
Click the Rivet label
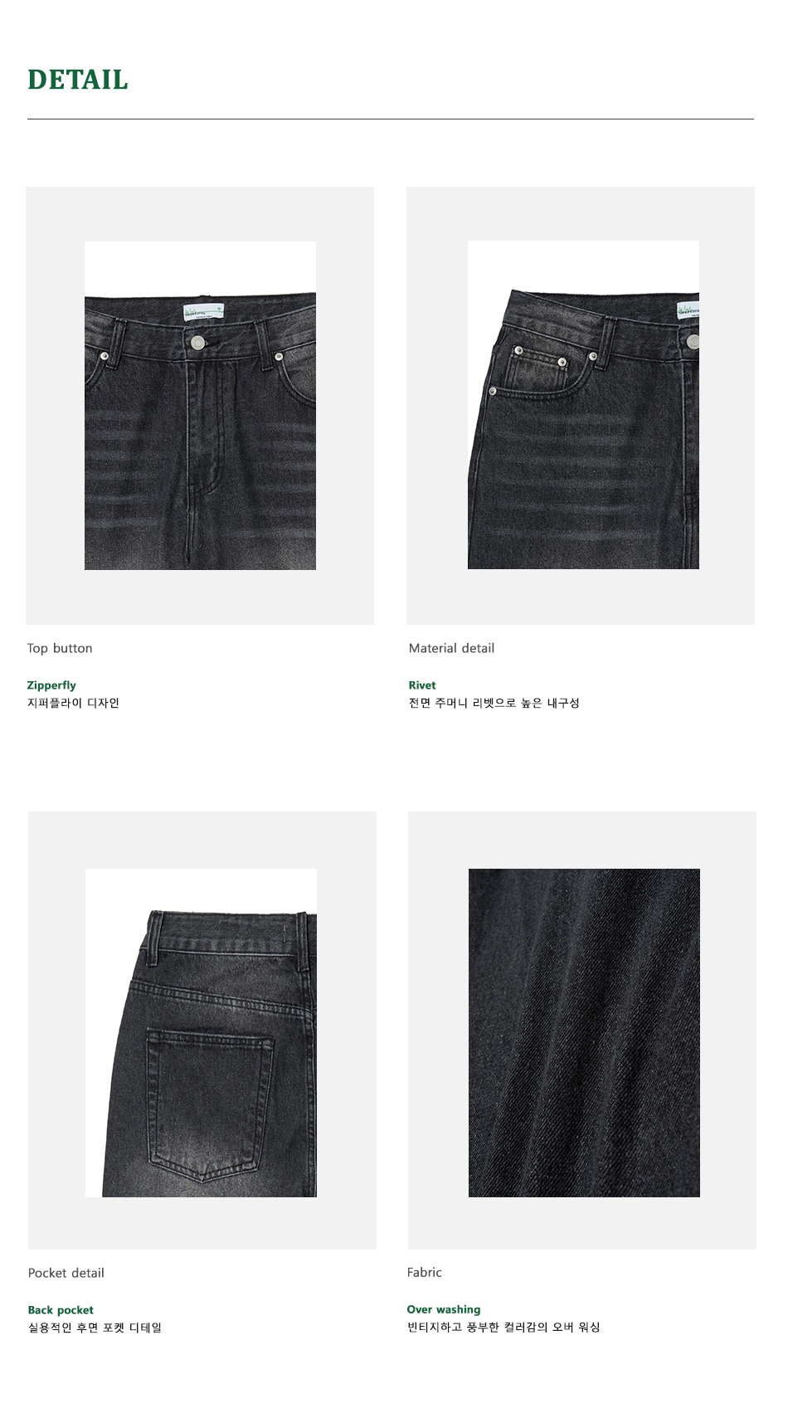(x=422, y=685)
